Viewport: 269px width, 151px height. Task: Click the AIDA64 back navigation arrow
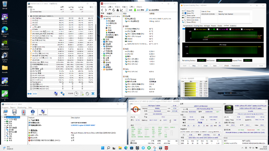pos(102,10)
